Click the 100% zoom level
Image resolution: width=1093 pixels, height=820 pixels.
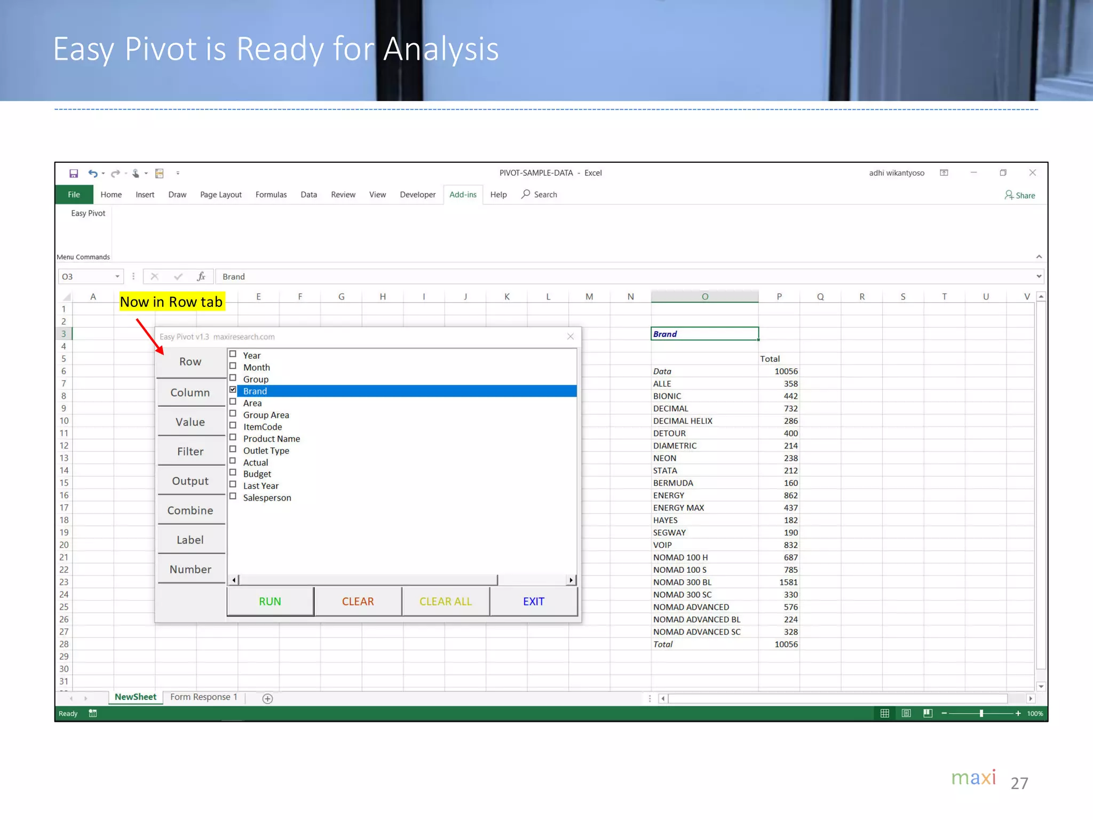coord(1035,714)
